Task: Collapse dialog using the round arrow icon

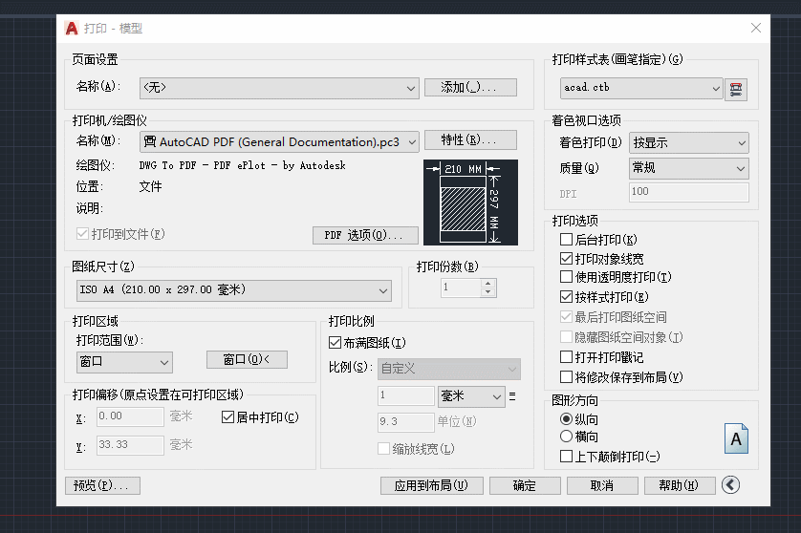Action: coord(731,485)
